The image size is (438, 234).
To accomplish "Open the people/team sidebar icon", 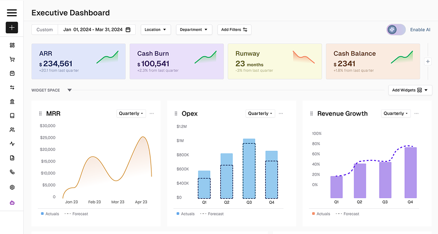I will tap(12, 130).
